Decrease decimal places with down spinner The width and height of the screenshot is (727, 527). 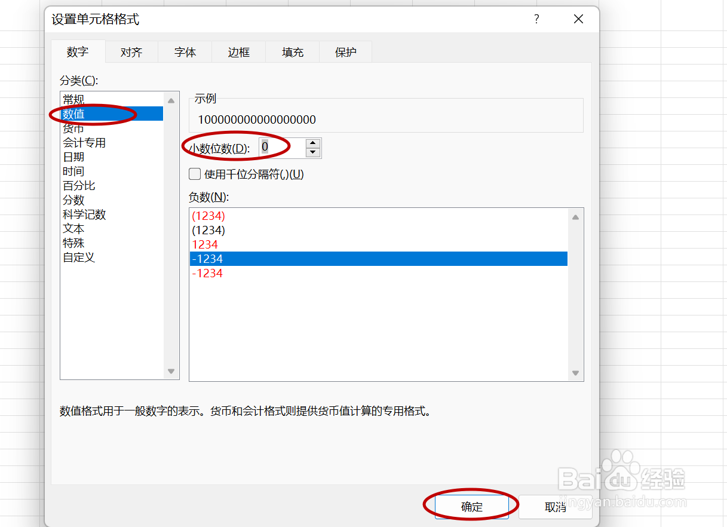click(313, 152)
